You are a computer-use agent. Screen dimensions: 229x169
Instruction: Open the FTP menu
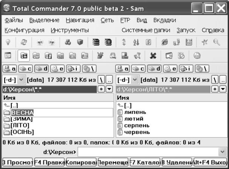[125, 20]
